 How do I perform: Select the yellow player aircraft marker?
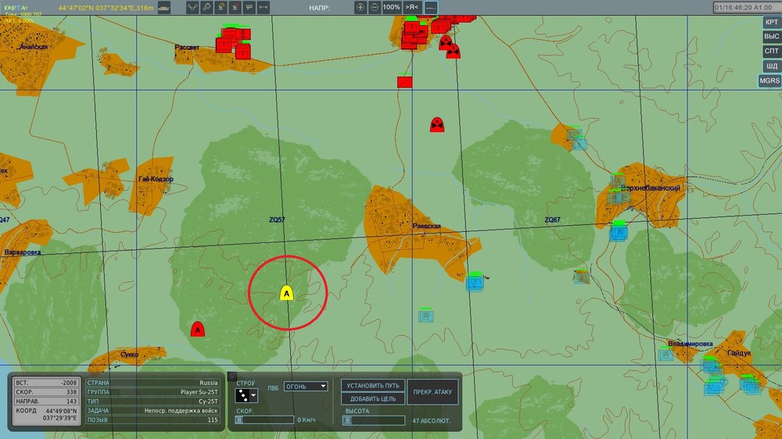click(286, 294)
